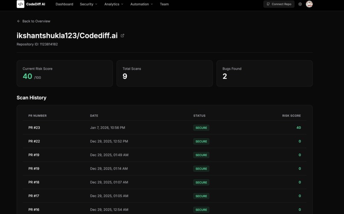Click the date Dec 29, 2025, 12:52 PM
Viewport: 344px width, 214px height.
click(x=109, y=141)
